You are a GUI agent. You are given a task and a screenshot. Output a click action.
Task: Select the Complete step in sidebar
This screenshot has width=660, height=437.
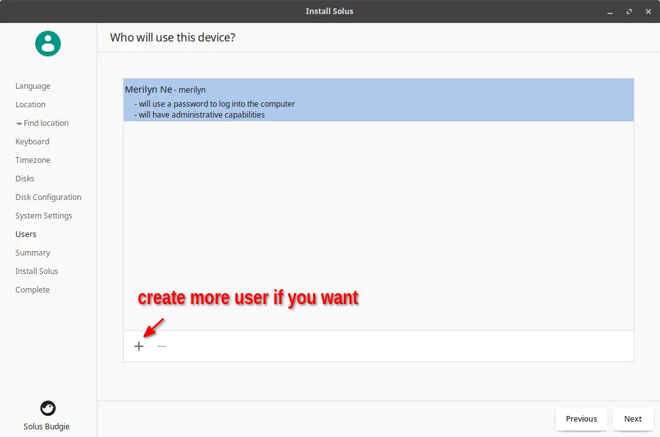coord(33,289)
